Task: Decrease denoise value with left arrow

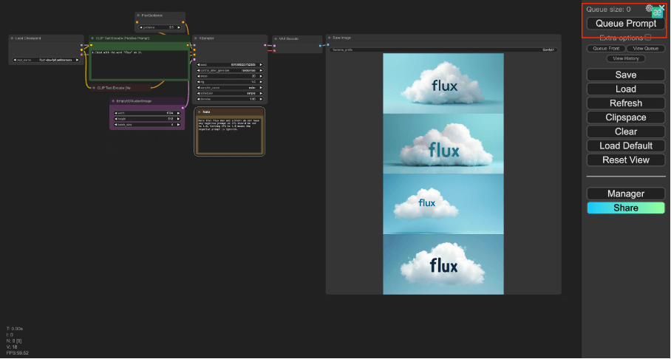Action: [x=199, y=99]
